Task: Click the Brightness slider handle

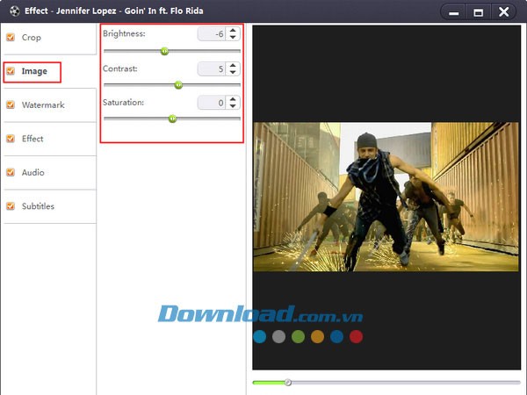Action: (164, 51)
